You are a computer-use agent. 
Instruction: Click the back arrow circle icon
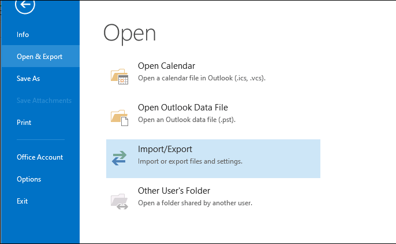click(x=25, y=5)
